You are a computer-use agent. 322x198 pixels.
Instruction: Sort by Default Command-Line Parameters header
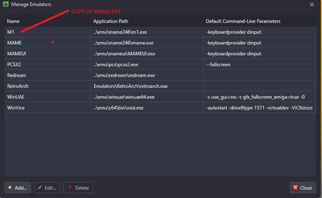click(260, 21)
